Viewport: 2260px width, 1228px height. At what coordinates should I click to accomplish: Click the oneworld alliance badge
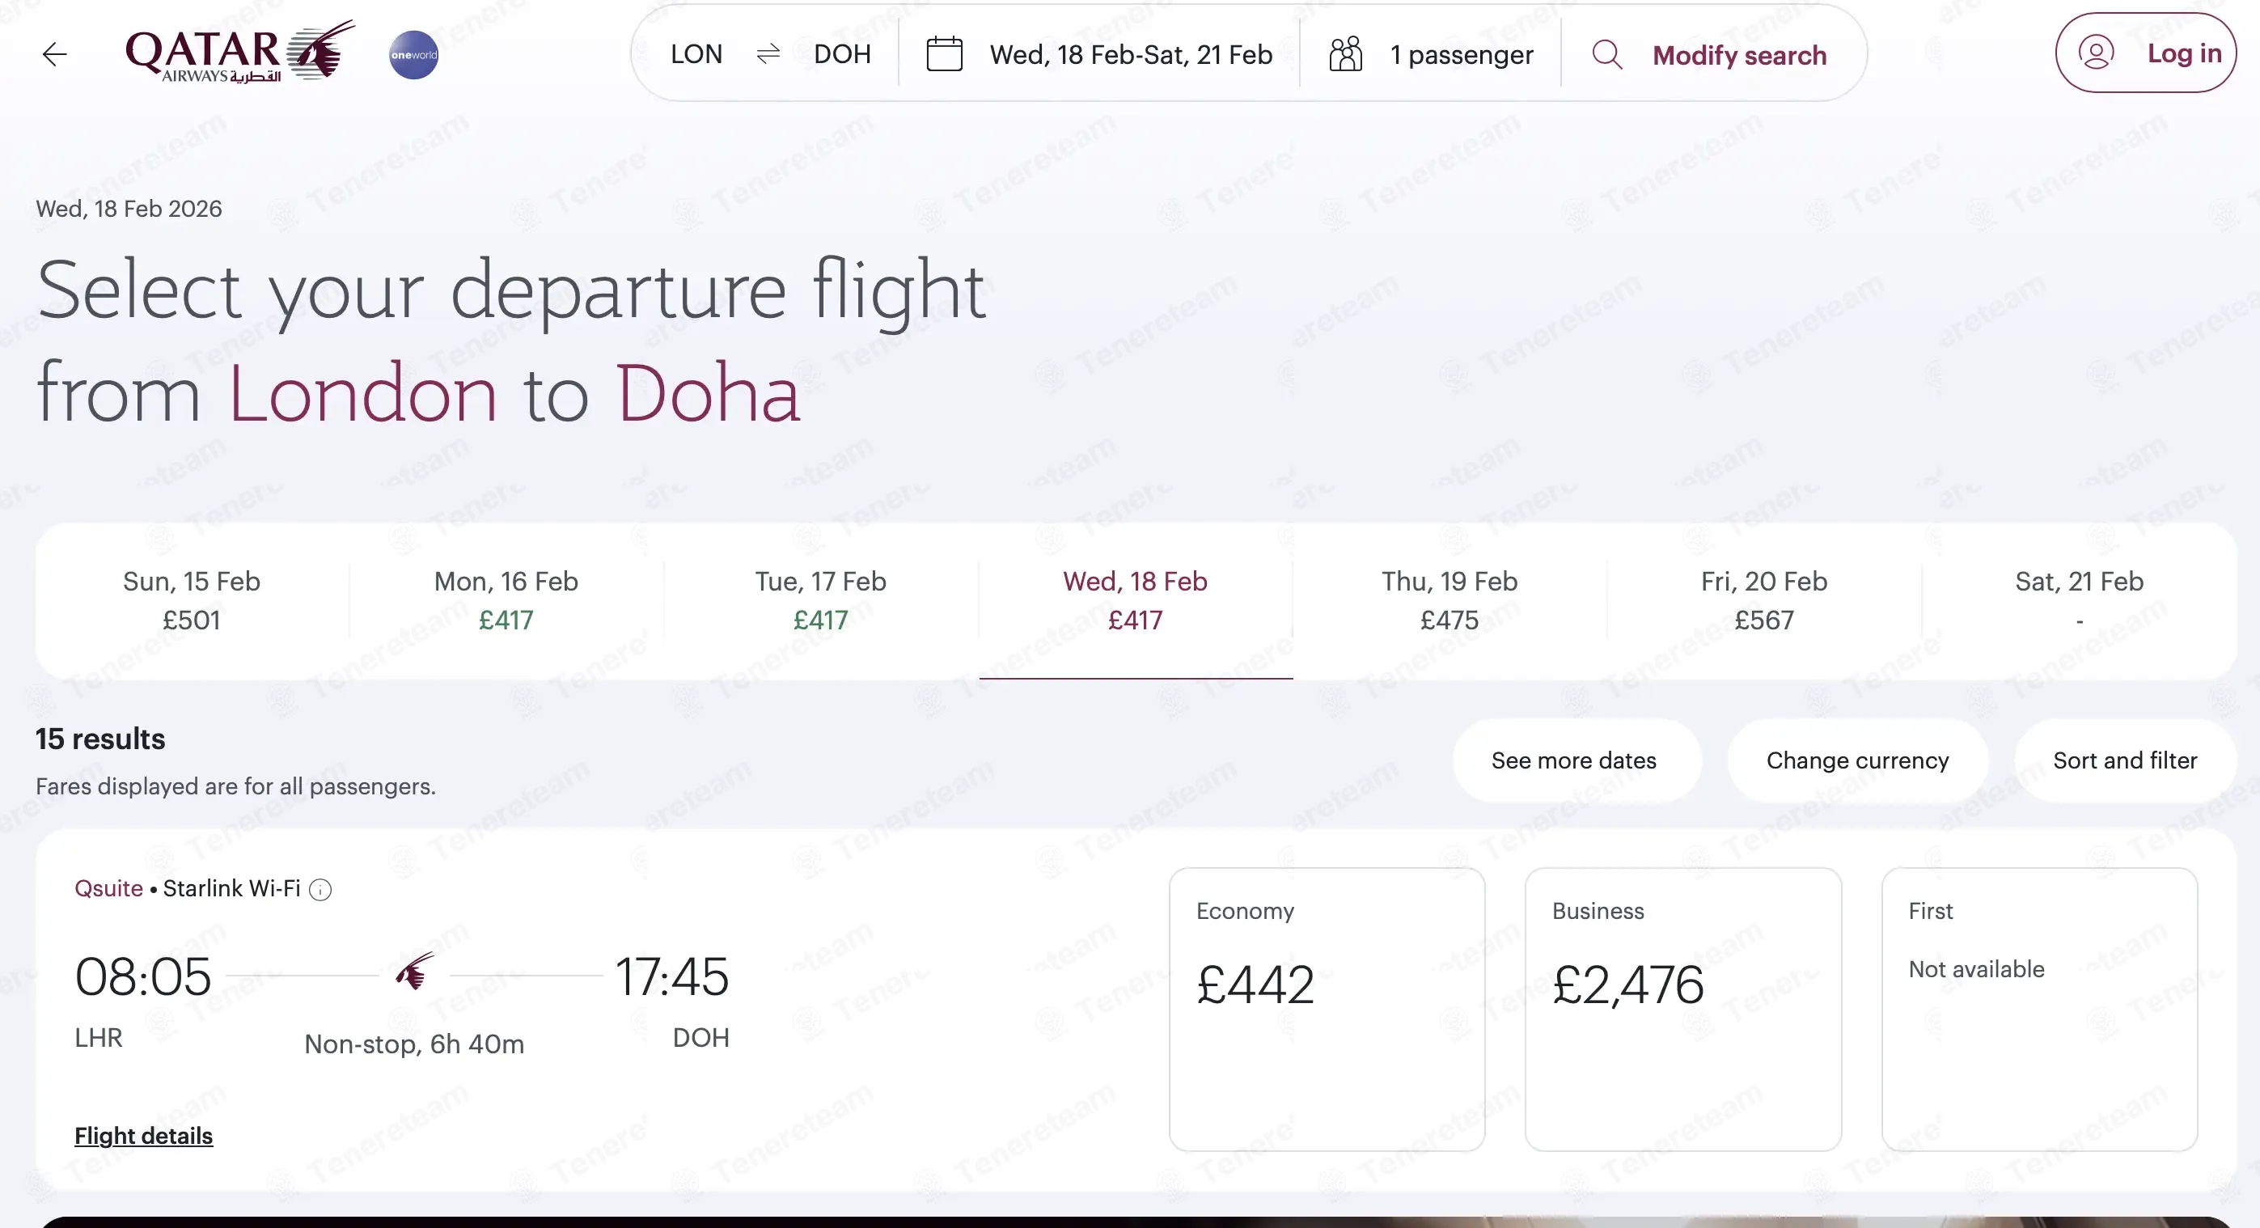[x=413, y=54]
